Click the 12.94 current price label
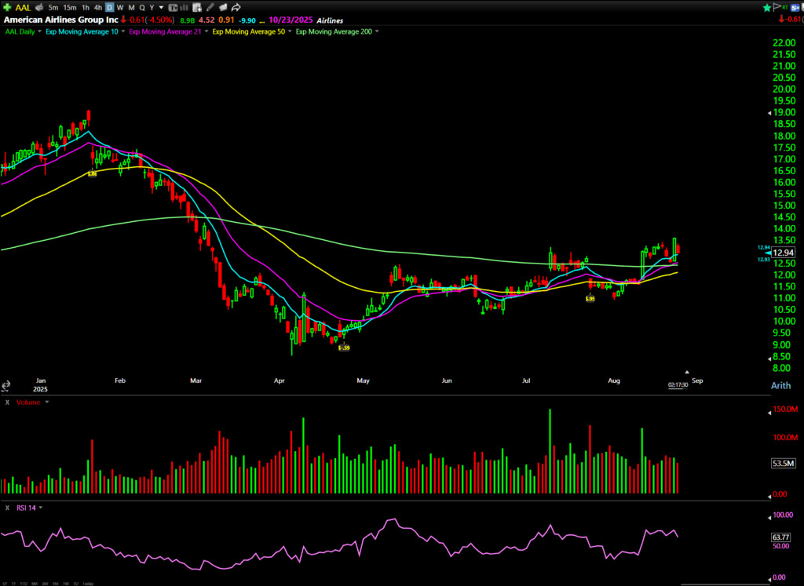804x586 pixels. [783, 253]
